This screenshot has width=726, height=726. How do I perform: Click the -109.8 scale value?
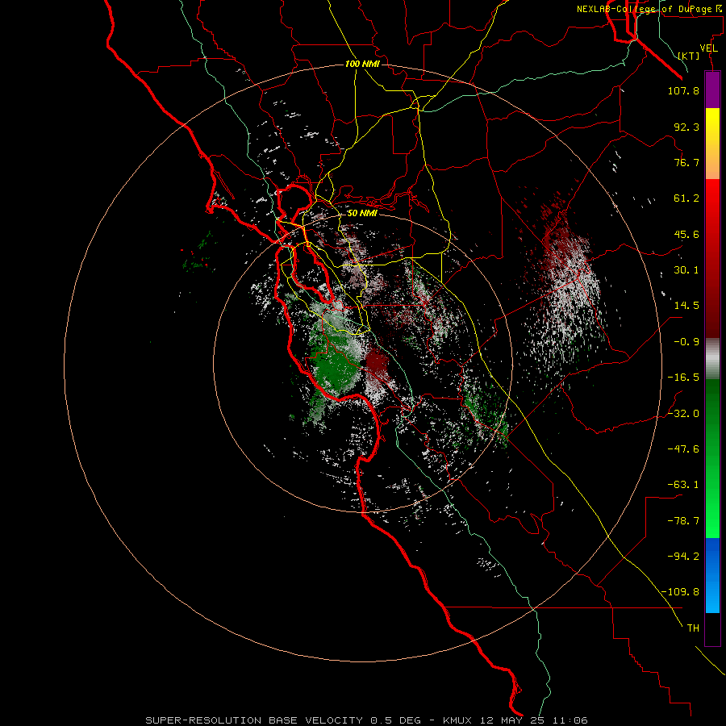click(680, 592)
